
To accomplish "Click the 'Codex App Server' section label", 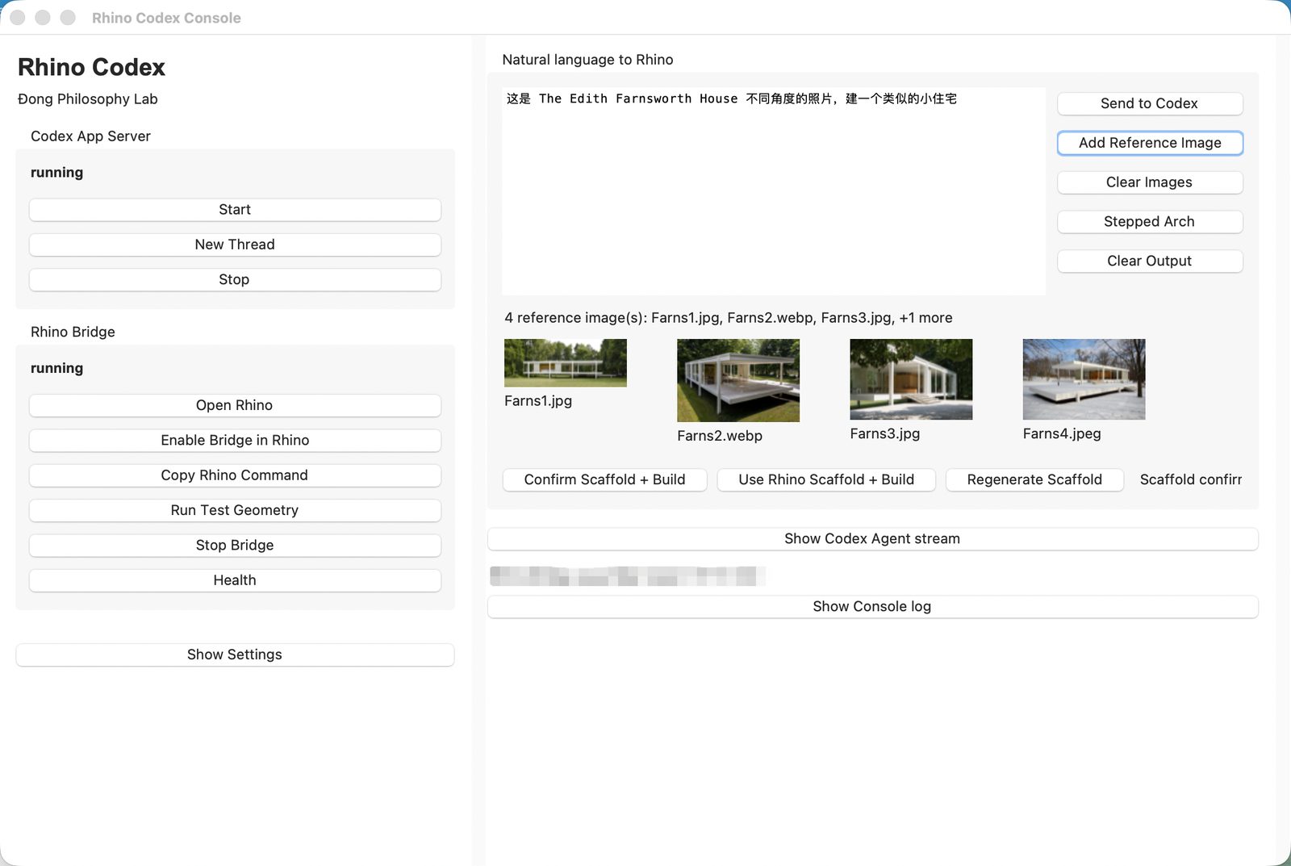I will pyautogui.click(x=90, y=136).
